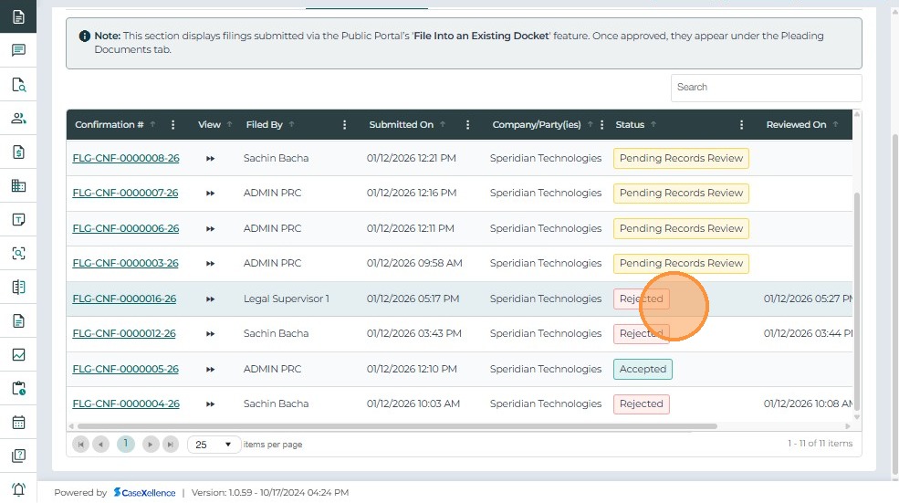The image size is (899, 503).
Task: Click the alarm bell sidebar icon
Action: click(18, 488)
